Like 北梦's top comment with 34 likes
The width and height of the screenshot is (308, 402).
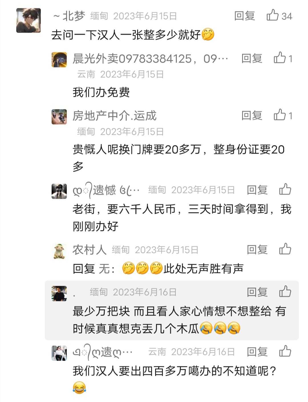pos(272,15)
